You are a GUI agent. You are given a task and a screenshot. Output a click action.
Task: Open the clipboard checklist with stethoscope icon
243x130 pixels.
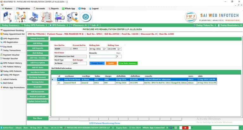pyautogui.click(x=47, y=17)
